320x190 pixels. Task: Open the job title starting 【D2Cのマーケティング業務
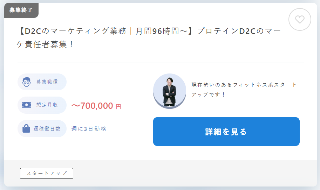pyautogui.click(x=149, y=38)
